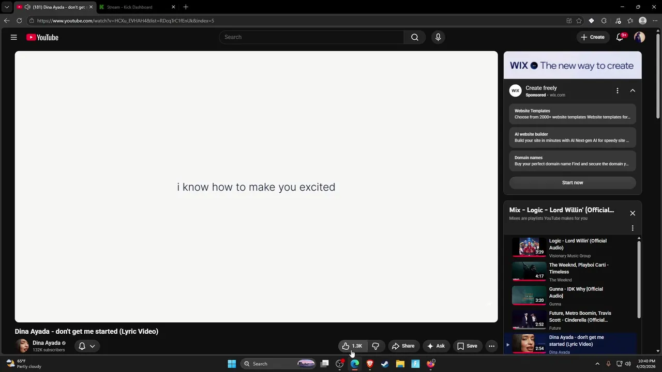662x372 pixels.
Task: Open the Windows Start menu
Action: point(232,364)
